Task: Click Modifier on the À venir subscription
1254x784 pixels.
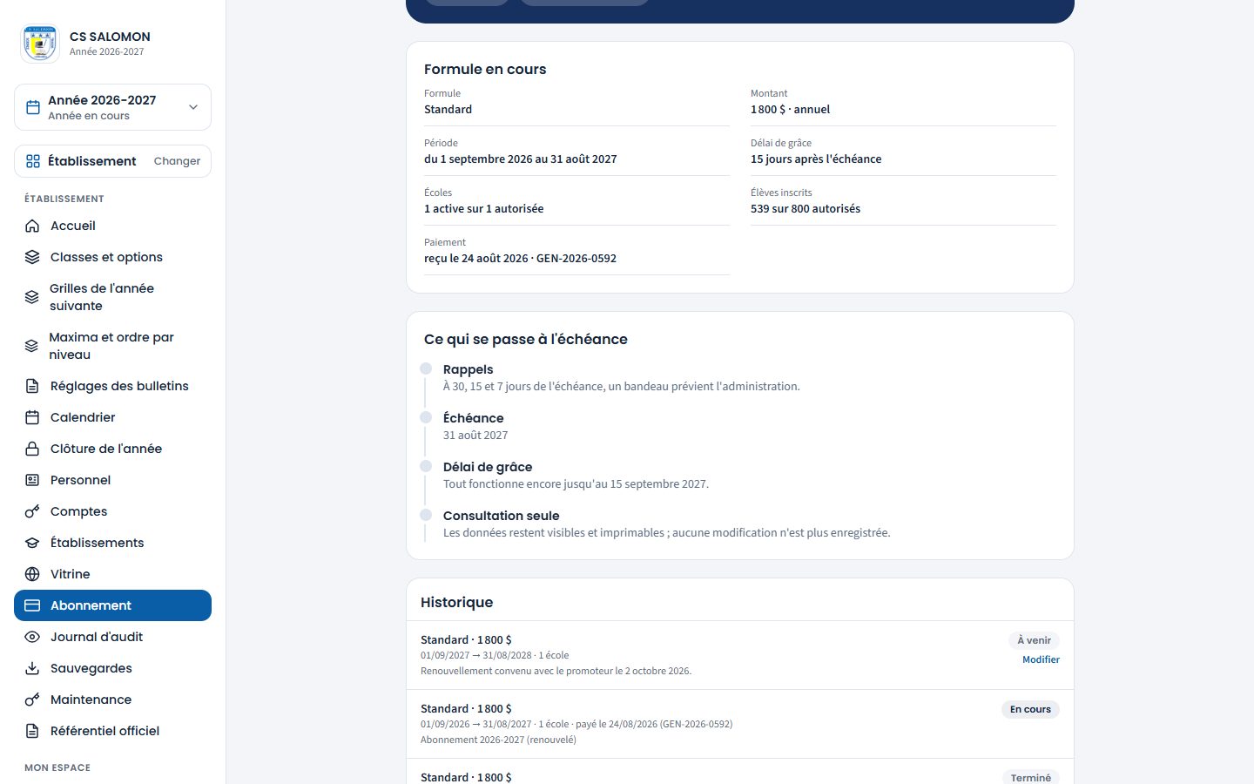Action: [1041, 659]
